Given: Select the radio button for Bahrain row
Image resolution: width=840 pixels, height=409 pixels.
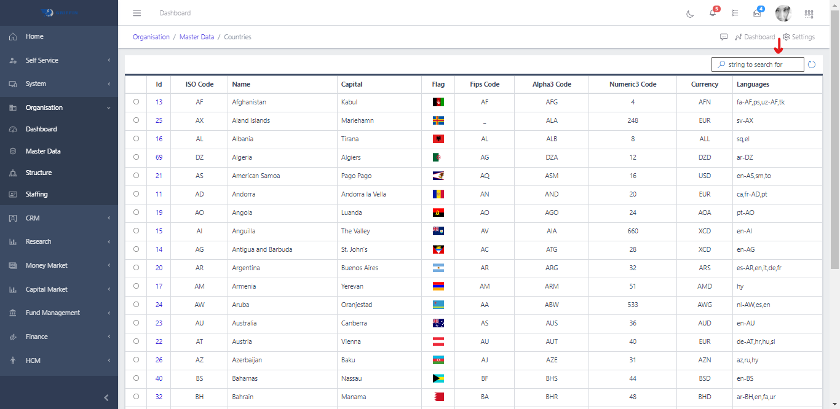Looking at the screenshot, I should click(x=136, y=397).
